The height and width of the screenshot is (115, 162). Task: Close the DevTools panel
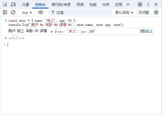156,4
